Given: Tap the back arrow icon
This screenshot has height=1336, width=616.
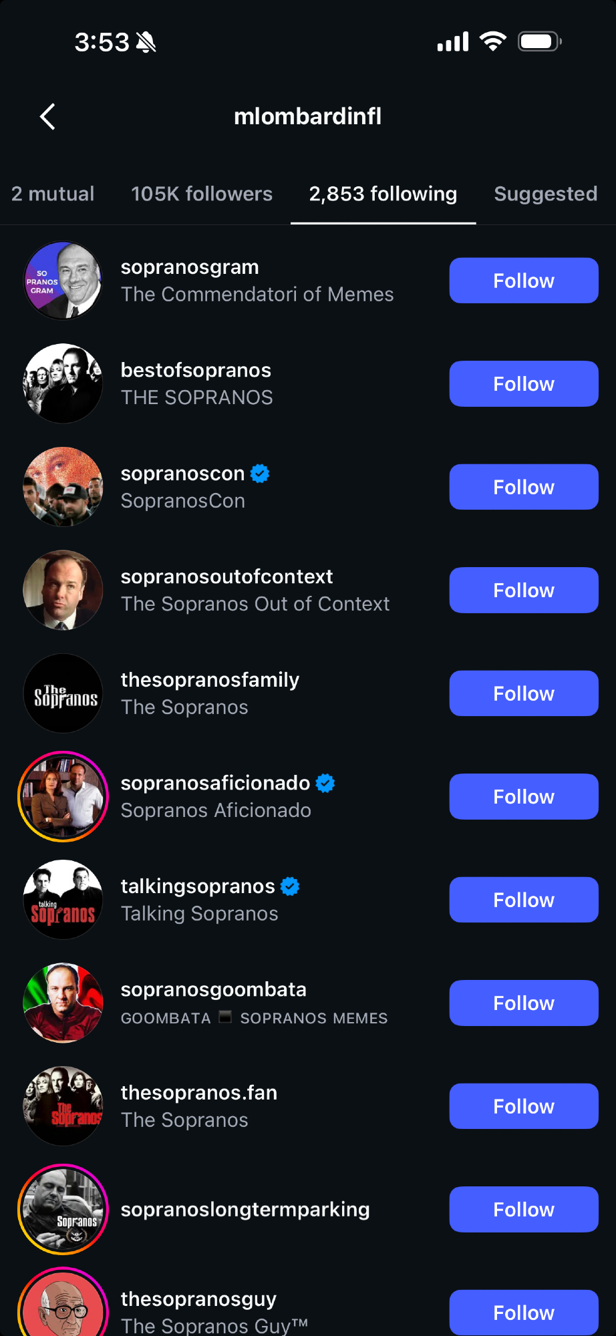Looking at the screenshot, I should click(47, 117).
